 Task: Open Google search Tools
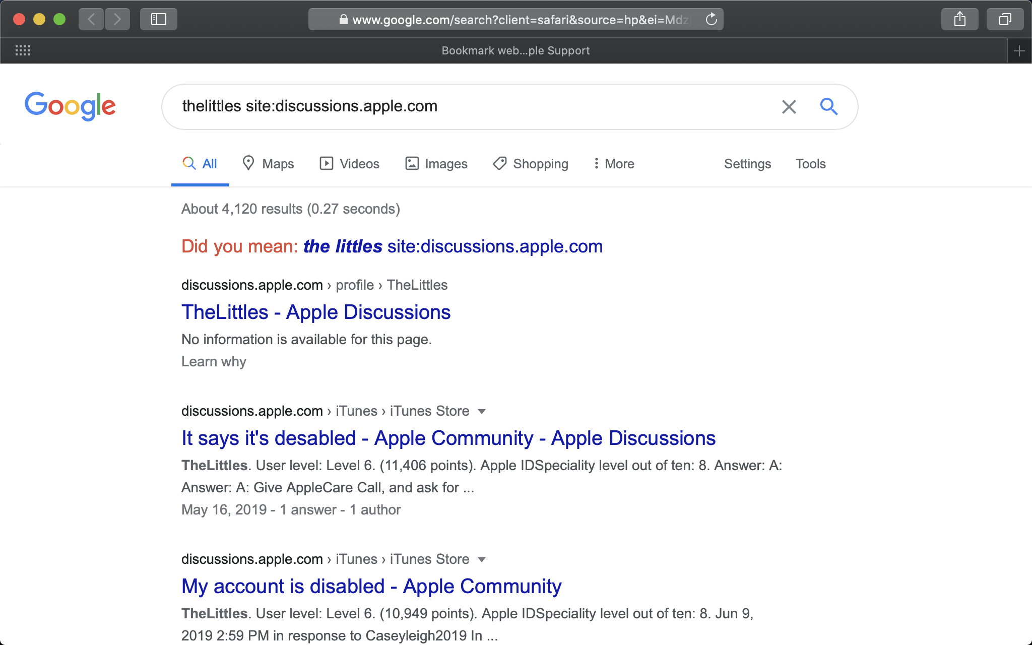tap(810, 164)
